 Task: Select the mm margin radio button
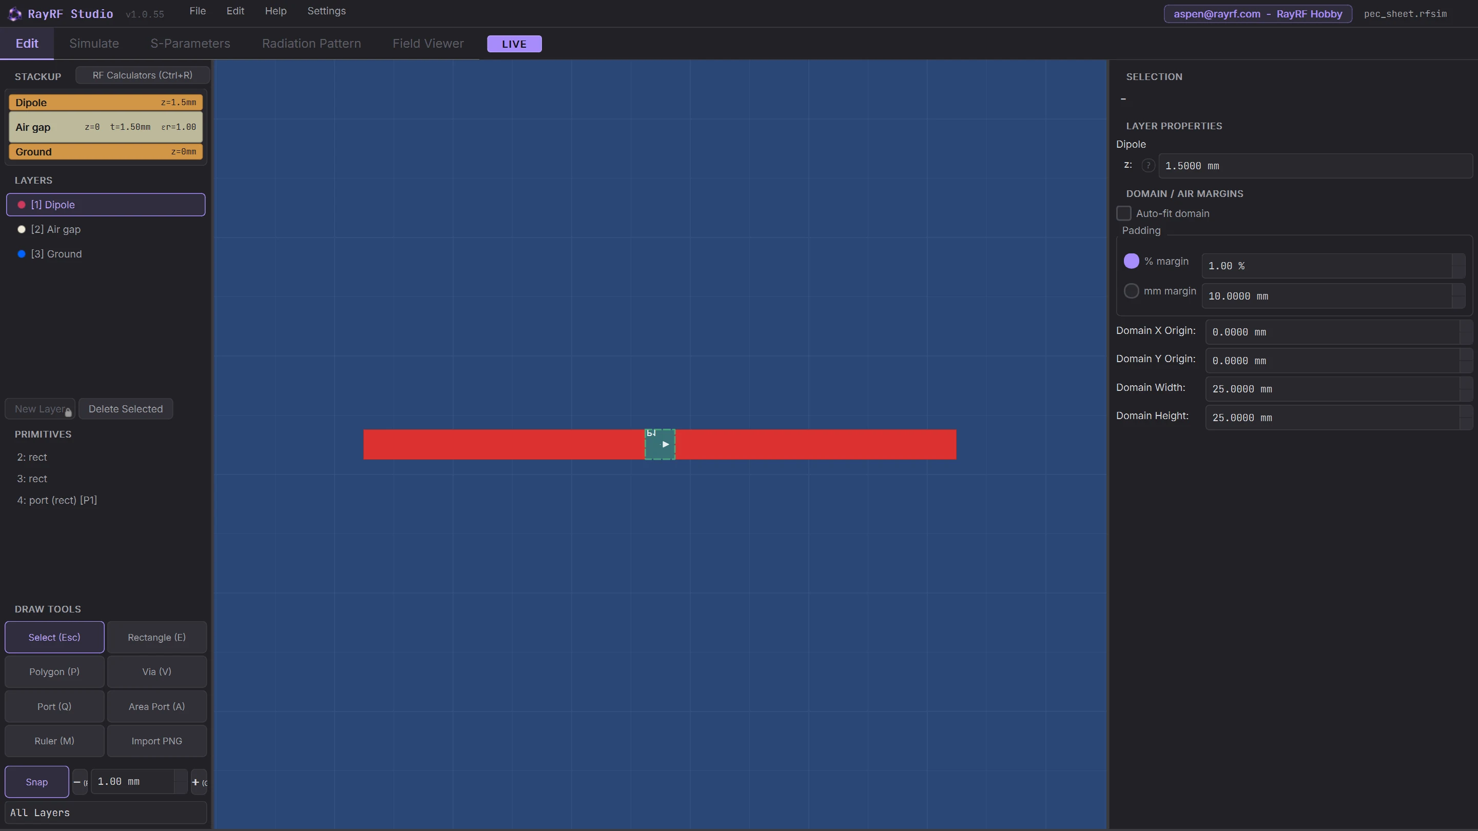[1131, 291]
